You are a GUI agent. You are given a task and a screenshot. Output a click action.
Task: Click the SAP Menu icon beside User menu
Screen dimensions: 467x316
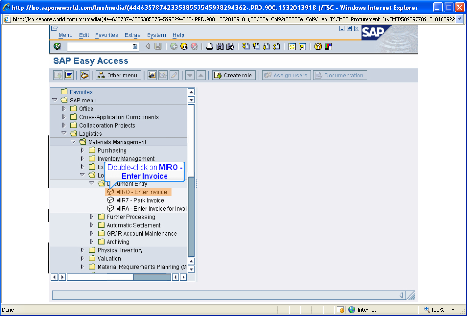(69, 76)
